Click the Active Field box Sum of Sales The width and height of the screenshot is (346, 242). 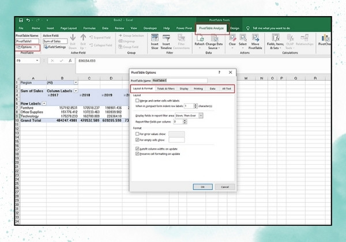[55, 41]
